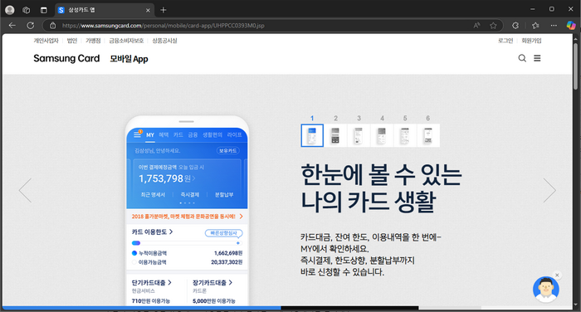This screenshot has height=312, width=581.
Task: Click the mockup hamburger menu icon
Action: 138,134
